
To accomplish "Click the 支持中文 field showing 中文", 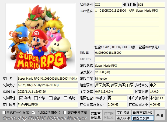I will point(157,85).
